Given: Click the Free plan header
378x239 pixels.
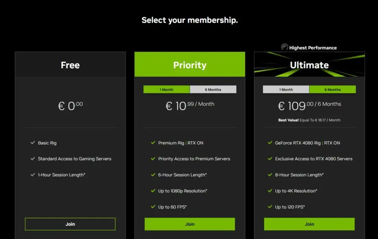Looking at the screenshot, I should tap(70, 65).
